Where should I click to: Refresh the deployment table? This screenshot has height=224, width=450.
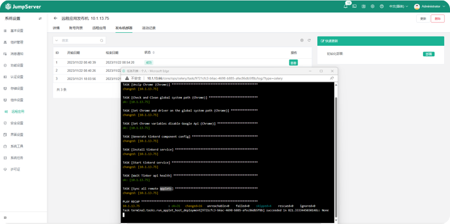pos(309,41)
